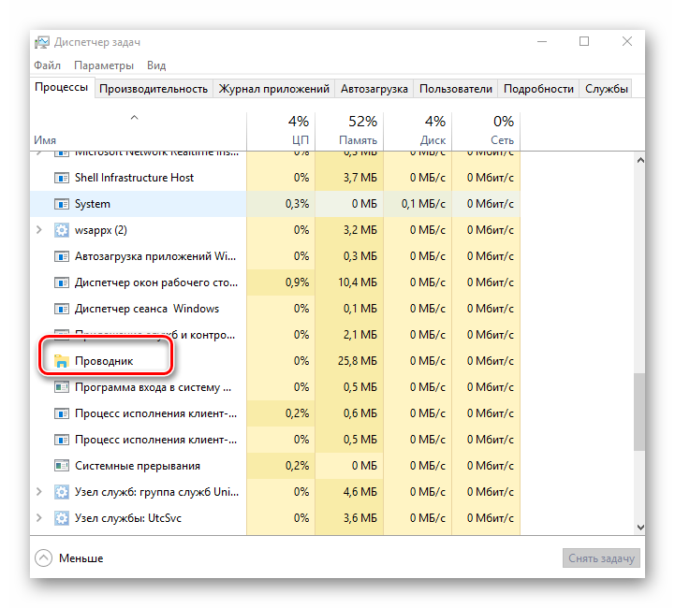Click the 2,1 МБ memory value
Screen dimensions: 675x608
360,335
